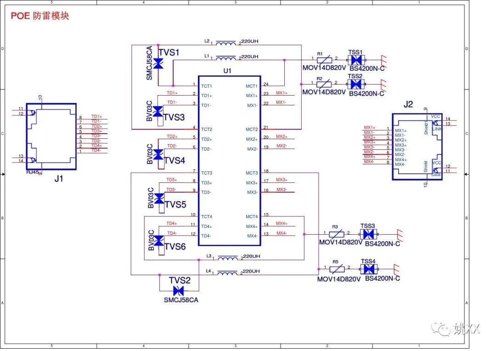The height and width of the screenshot is (351, 496).
Task: Select the 'MCT1' pin label on U1
Action: (252, 86)
